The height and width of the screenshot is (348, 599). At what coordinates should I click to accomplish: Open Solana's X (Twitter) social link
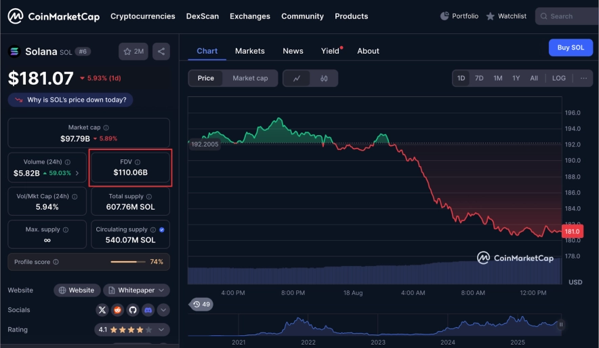coord(102,310)
